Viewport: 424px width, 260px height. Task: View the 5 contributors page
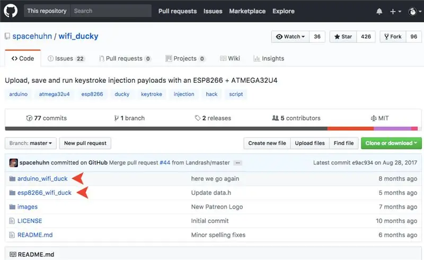pos(296,118)
